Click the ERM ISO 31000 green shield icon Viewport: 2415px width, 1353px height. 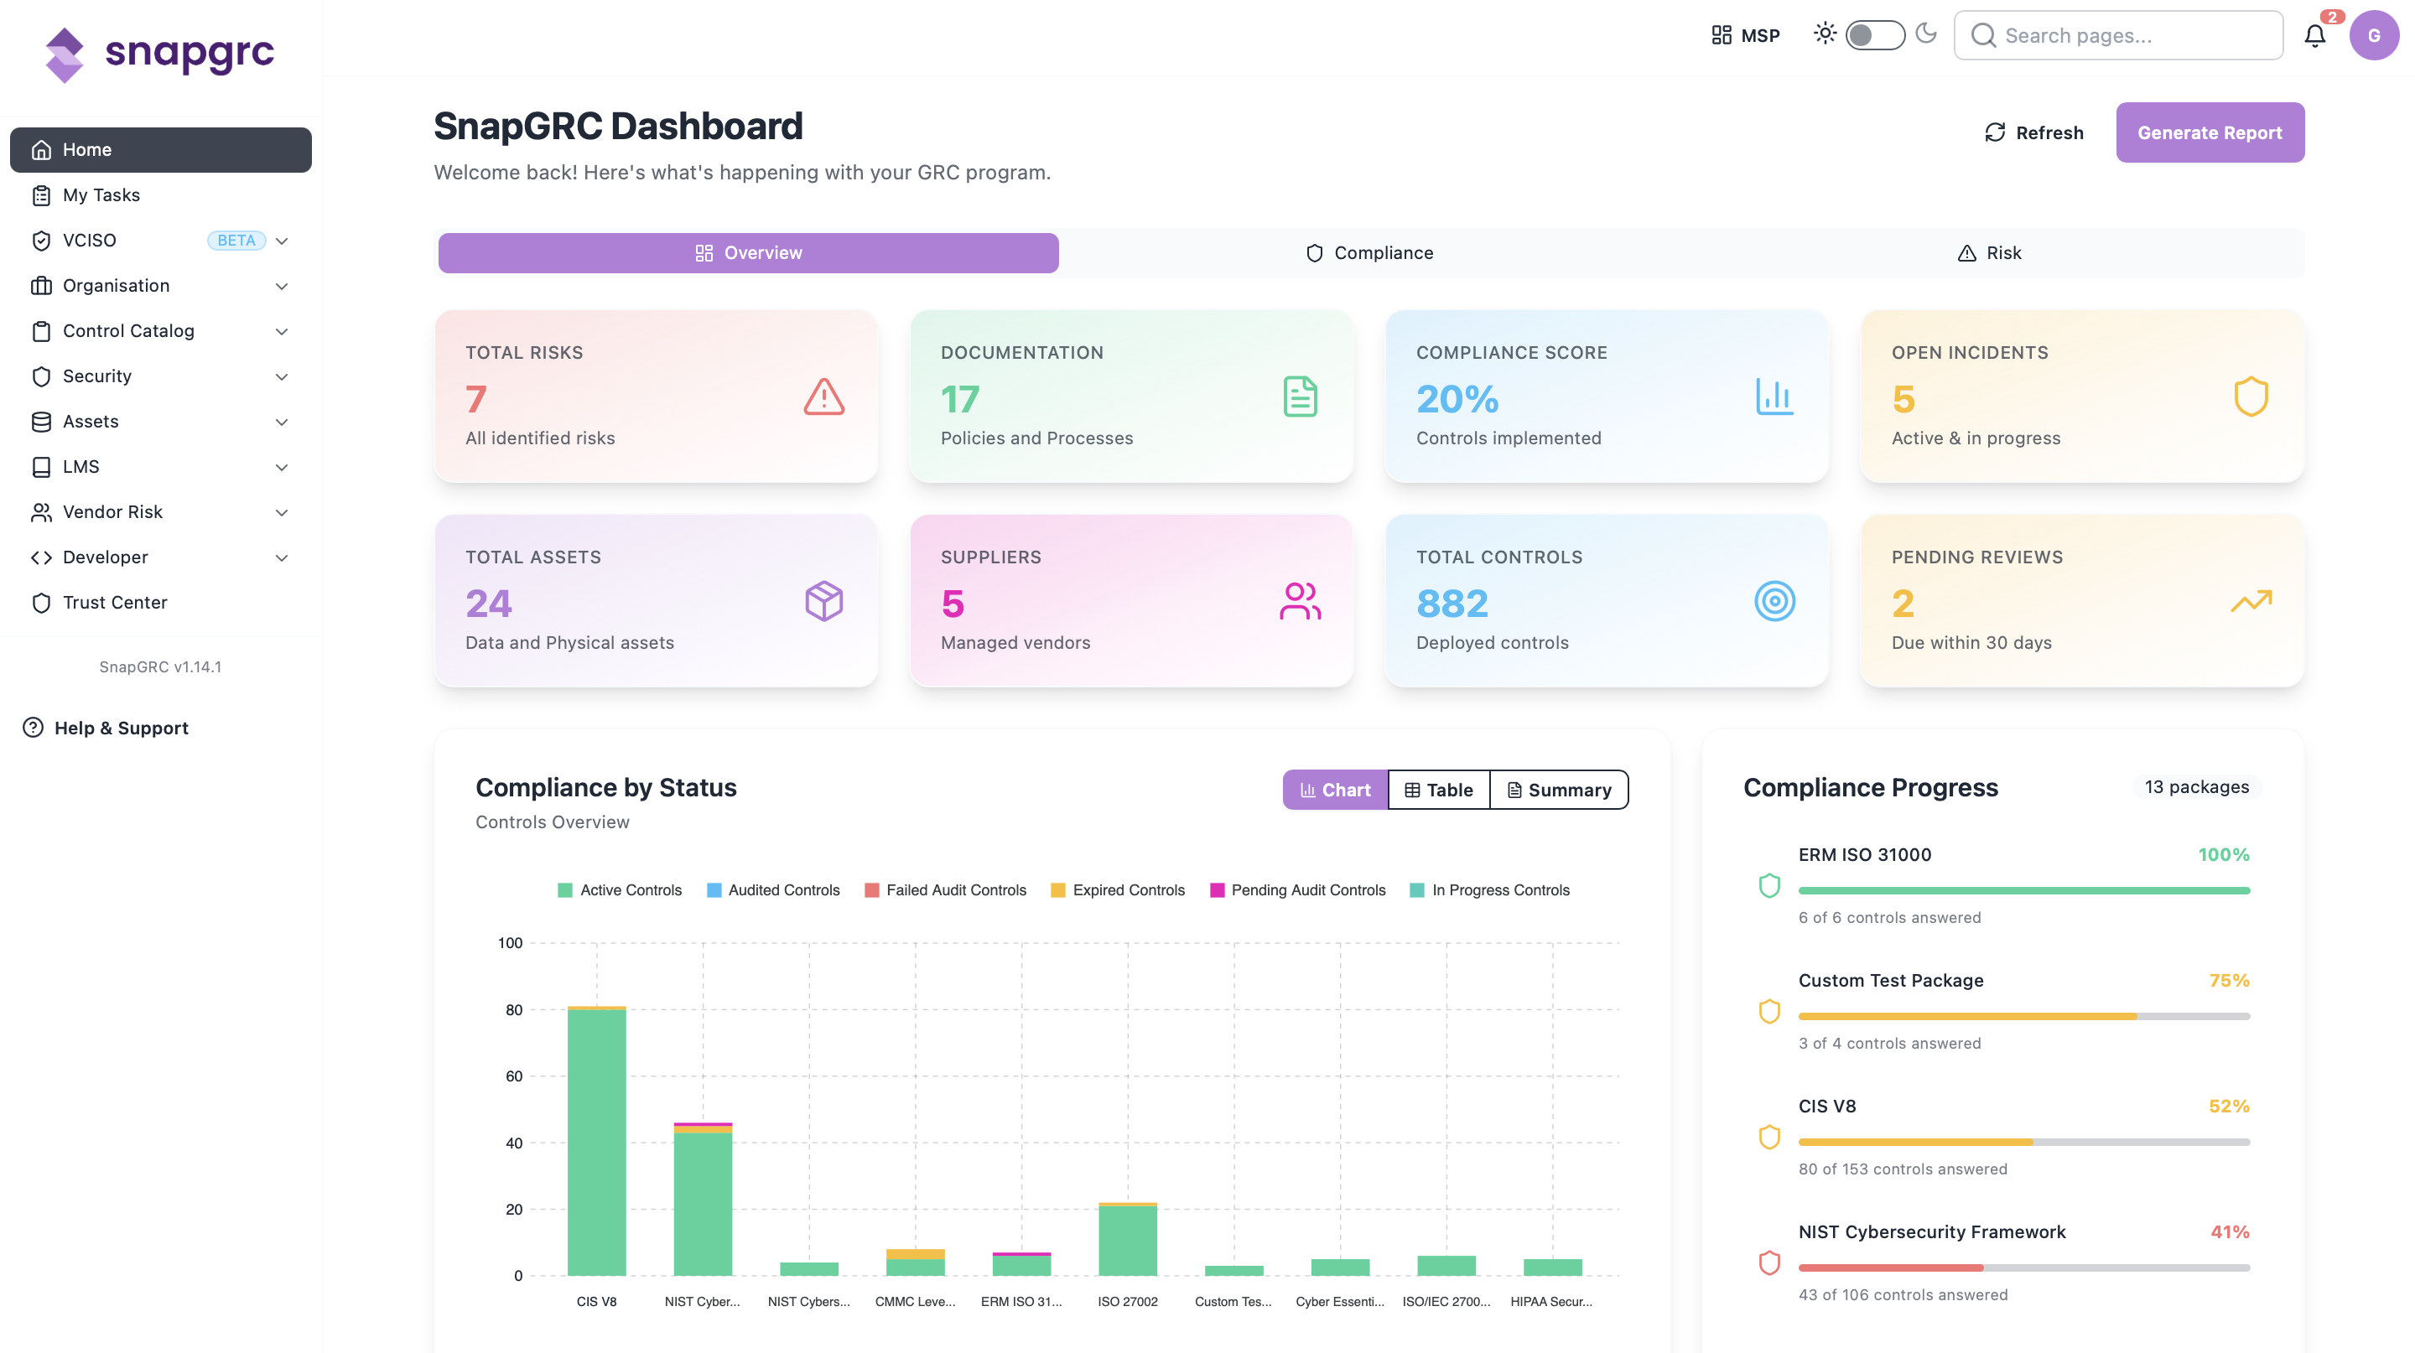[1769, 885]
